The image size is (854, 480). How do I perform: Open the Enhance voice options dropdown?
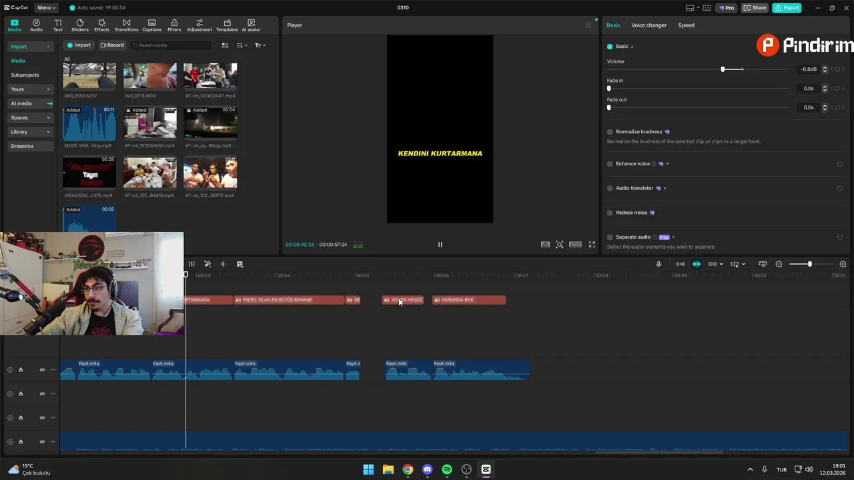click(667, 164)
